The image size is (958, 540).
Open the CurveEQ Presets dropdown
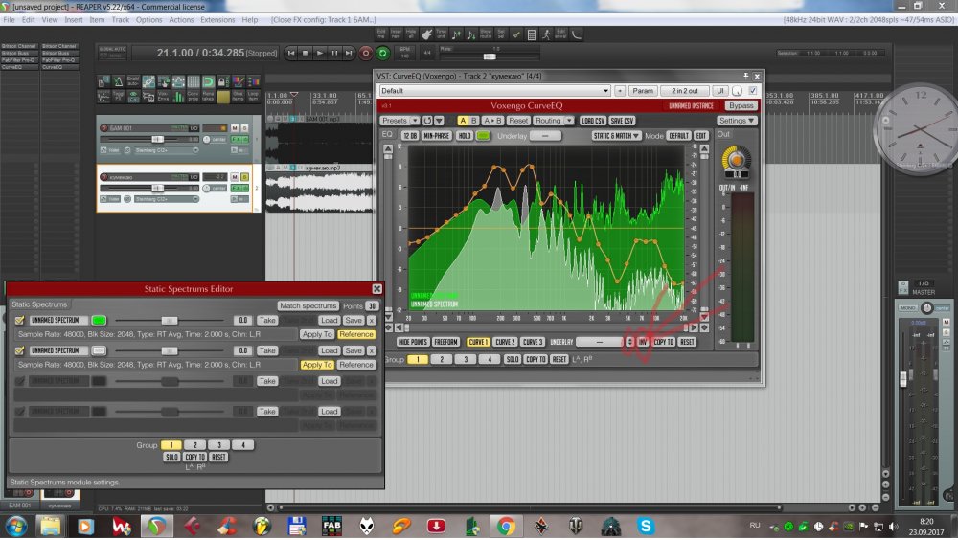click(x=399, y=121)
